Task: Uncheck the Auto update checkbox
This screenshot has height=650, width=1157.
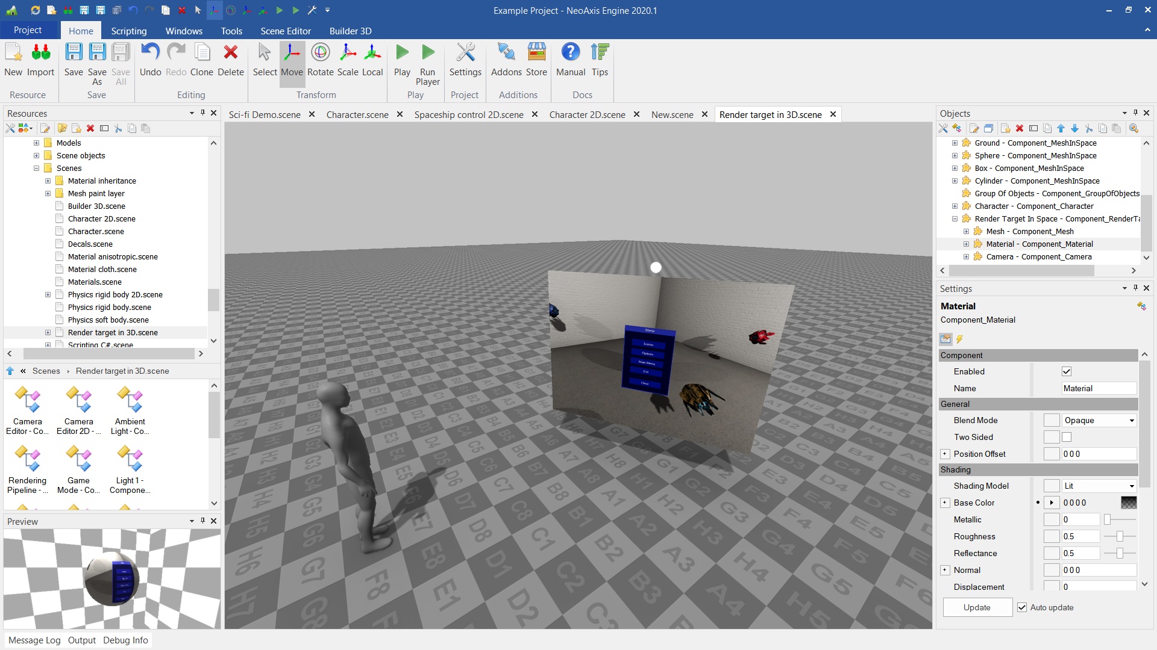Action: [1022, 607]
